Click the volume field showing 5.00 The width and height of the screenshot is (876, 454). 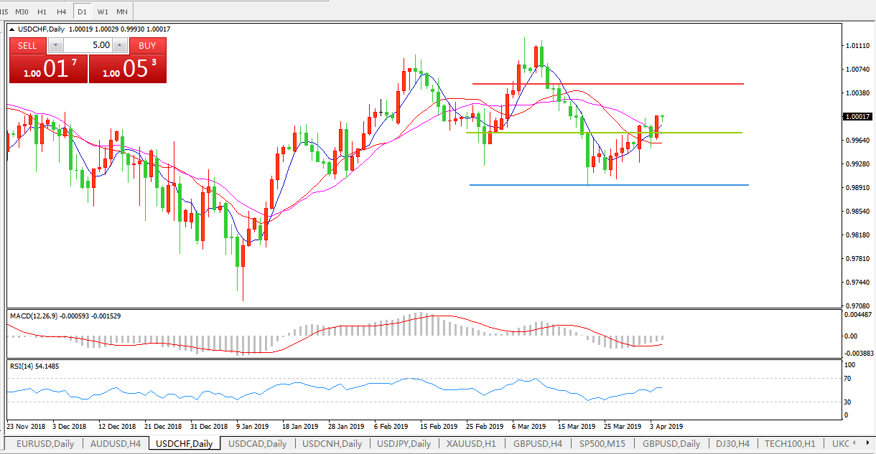click(x=88, y=45)
